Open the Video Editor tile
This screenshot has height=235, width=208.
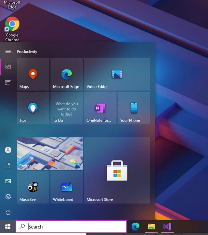tap(117, 74)
